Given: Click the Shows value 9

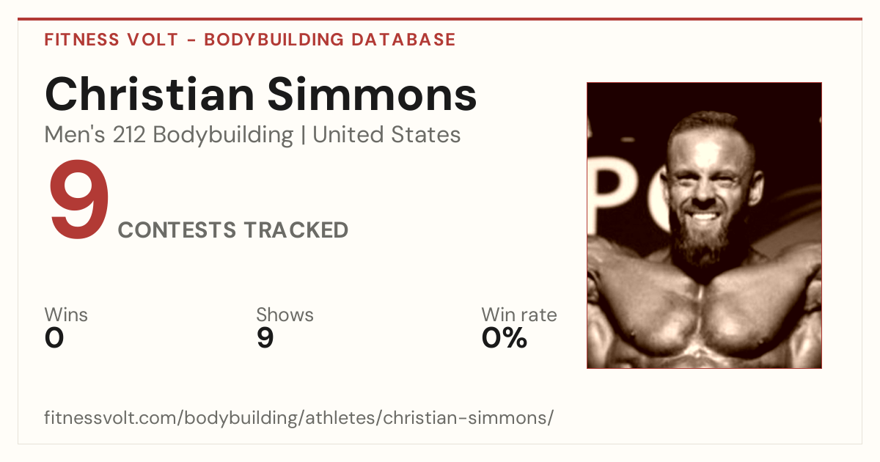Looking at the screenshot, I should (265, 338).
